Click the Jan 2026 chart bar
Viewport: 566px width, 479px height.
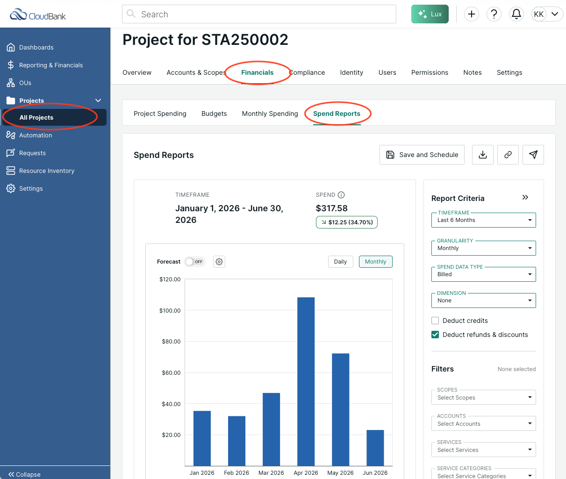click(x=202, y=438)
